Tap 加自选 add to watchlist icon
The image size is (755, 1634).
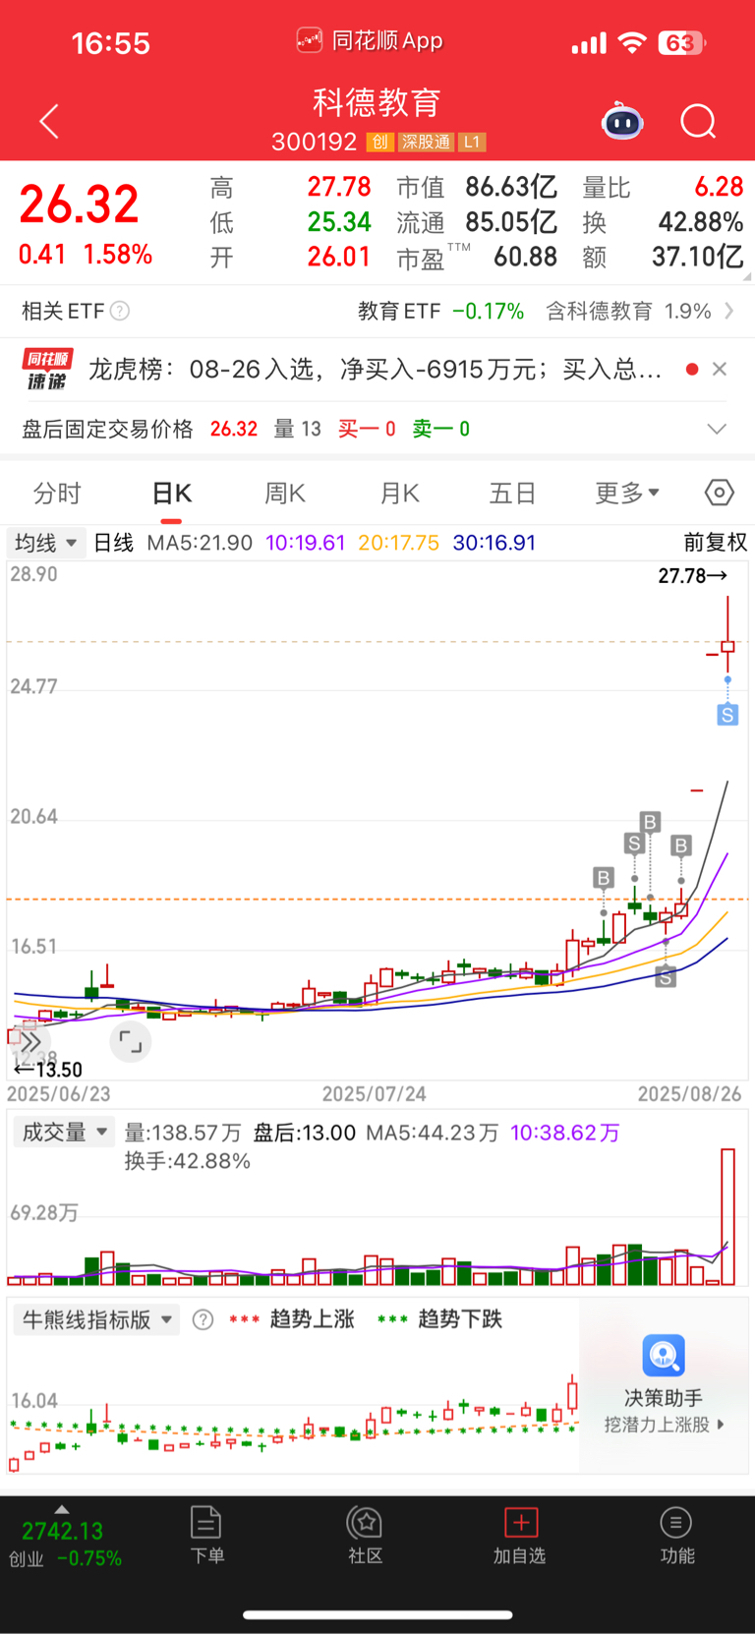pos(520,1523)
